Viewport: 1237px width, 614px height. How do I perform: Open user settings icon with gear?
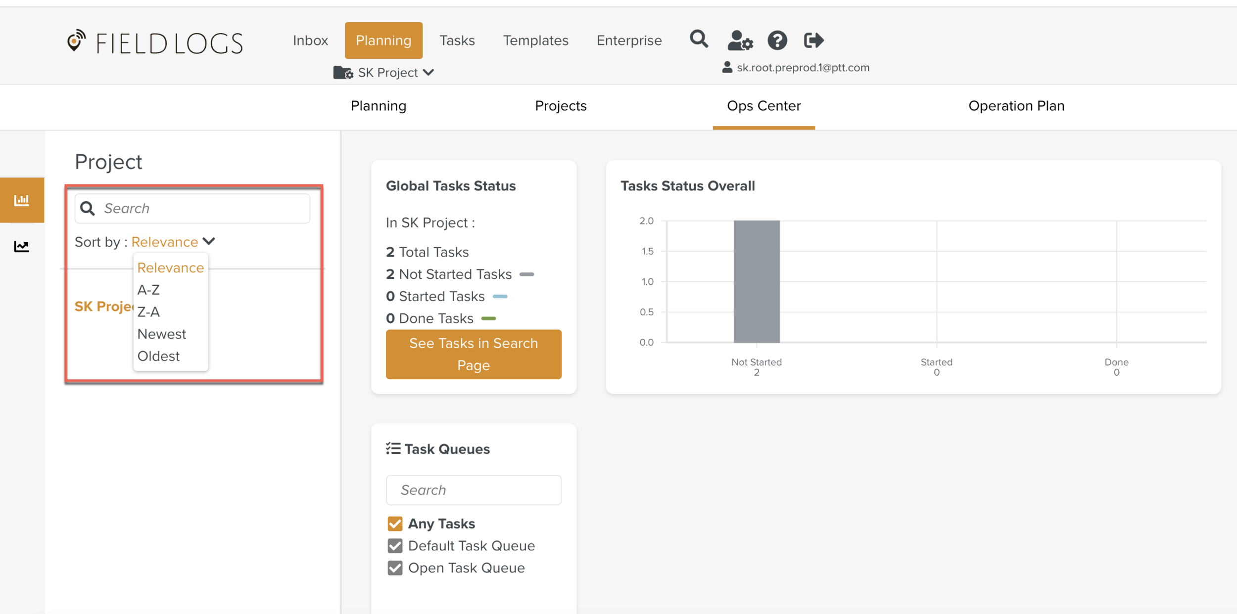[x=740, y=40]
